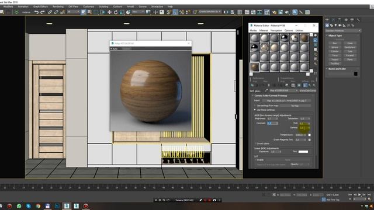Select the black glossy sample slot in top row
374x210 pixels.
pos(285,38)
